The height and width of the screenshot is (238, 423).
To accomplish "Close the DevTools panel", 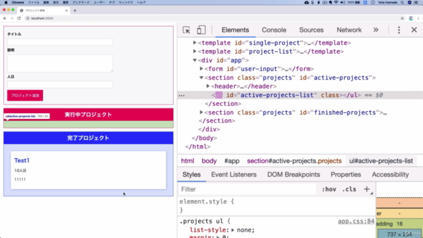I will [x=414, y=30].
